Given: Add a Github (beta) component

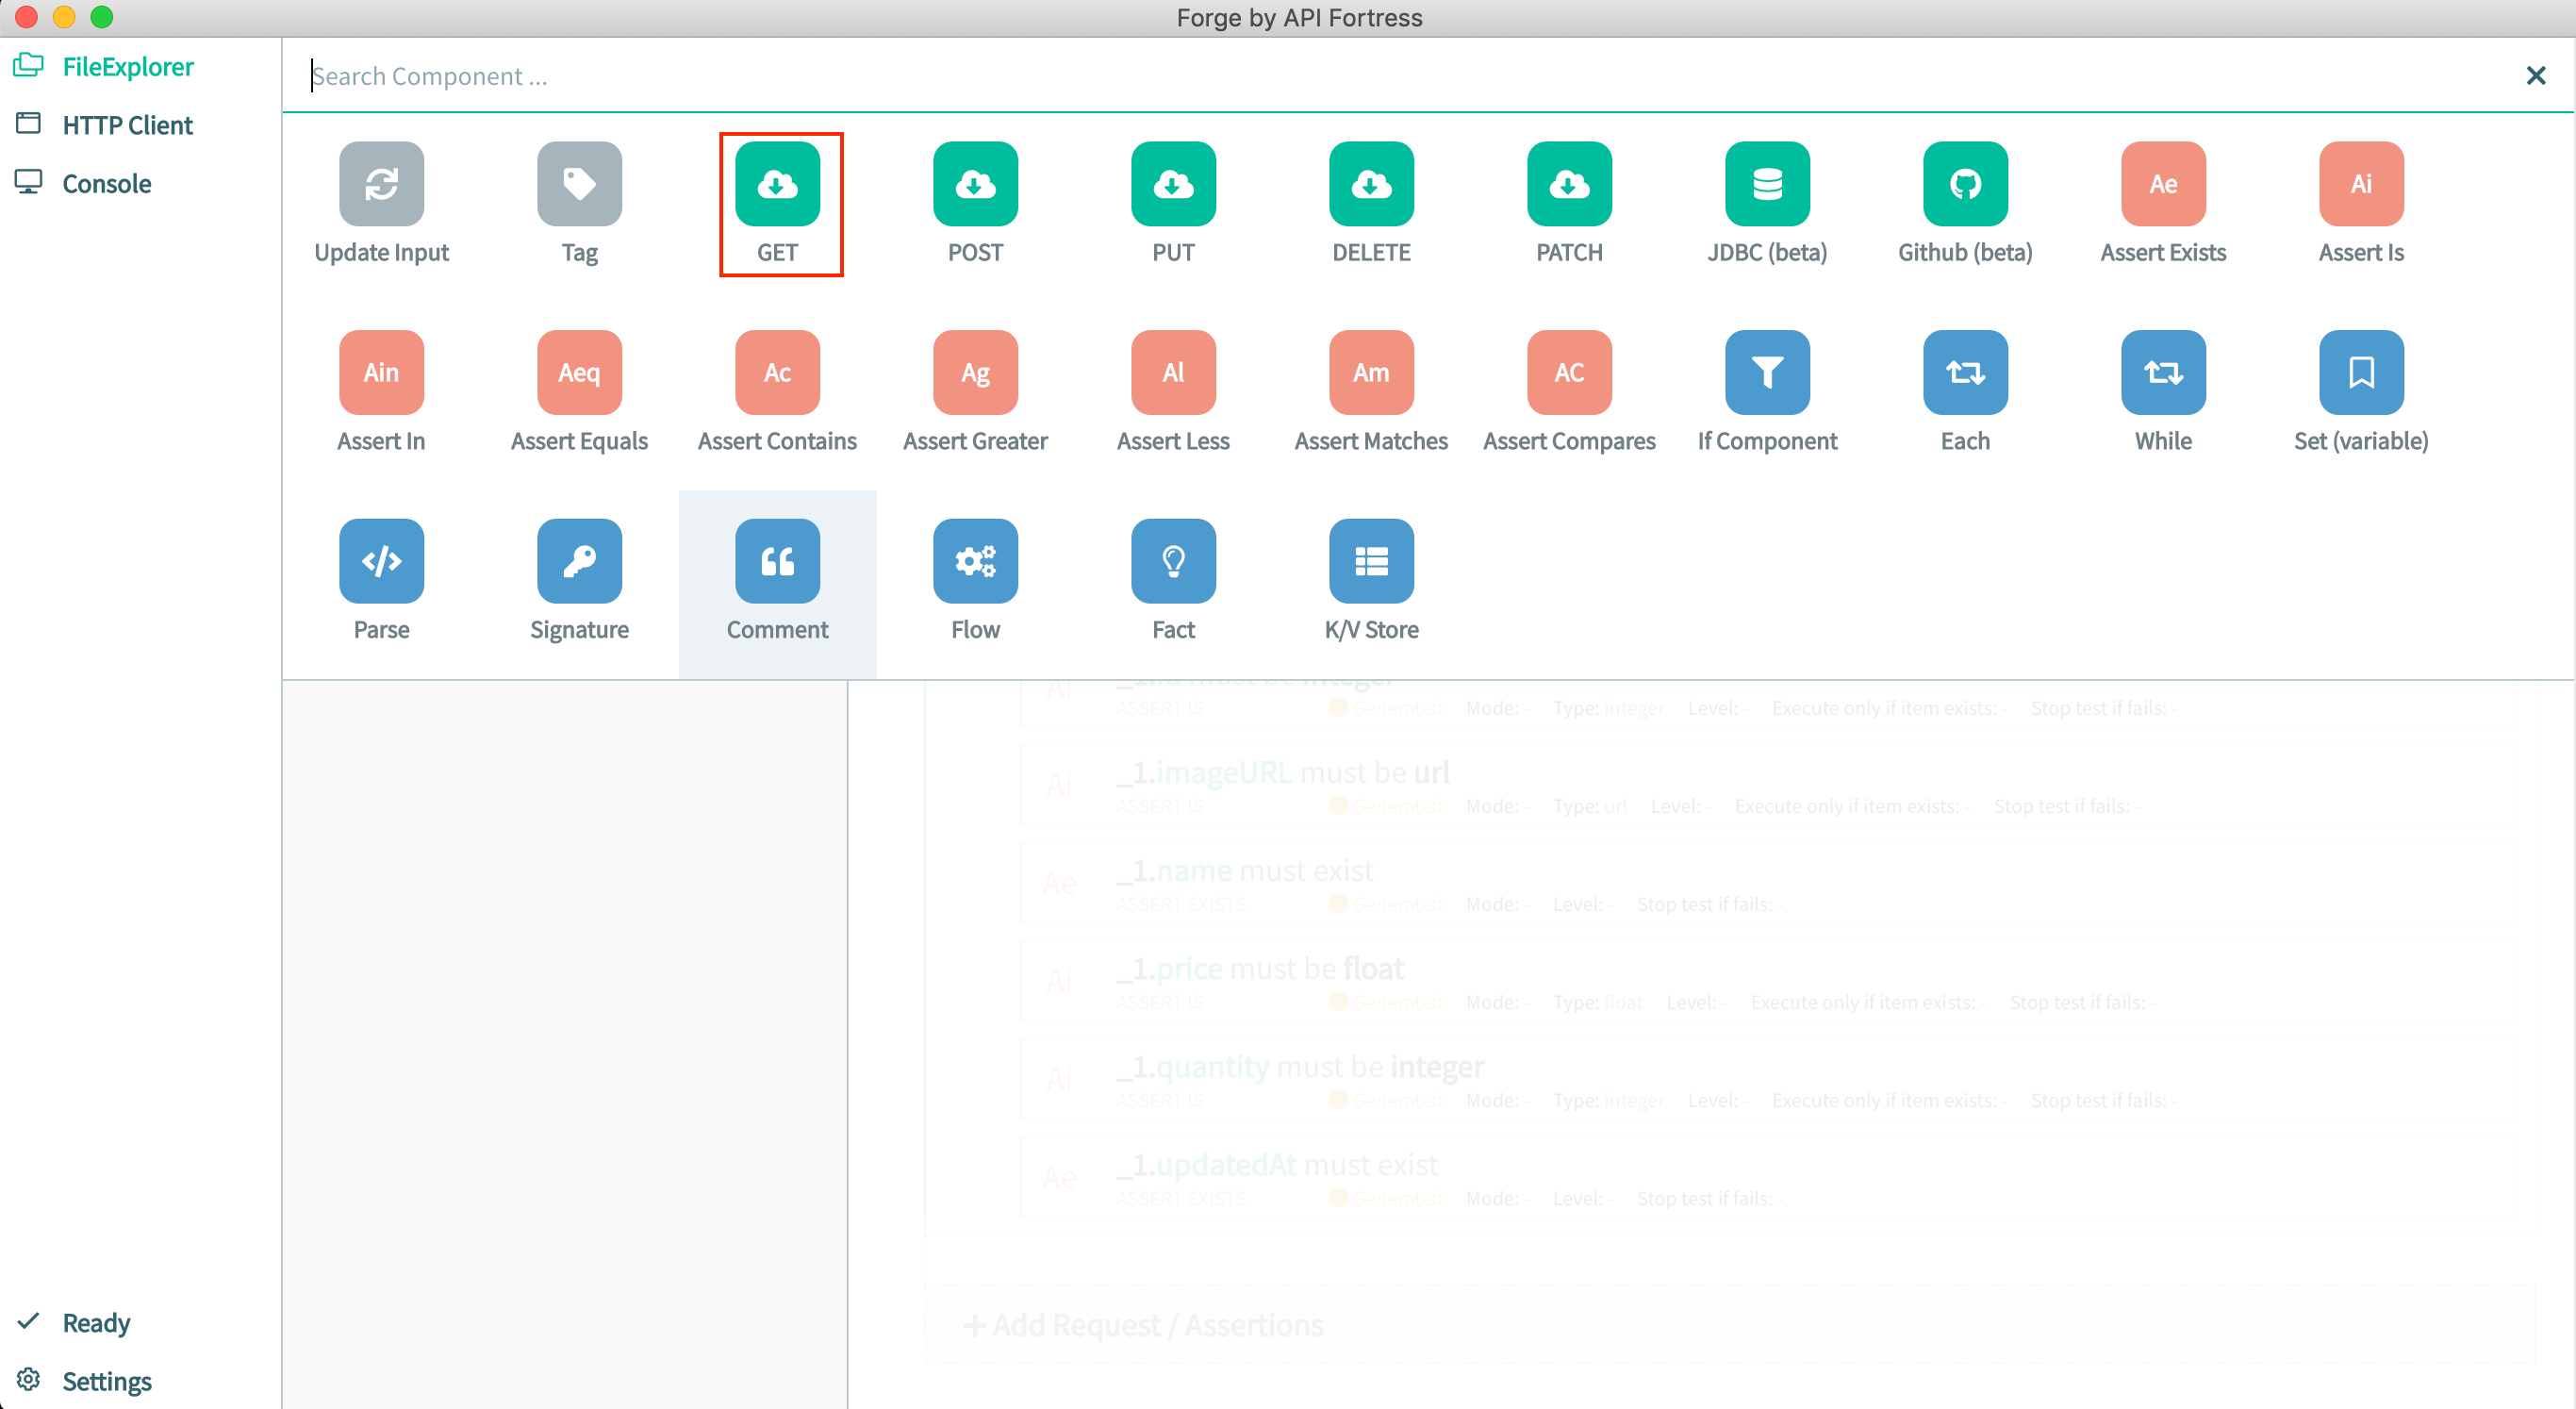Looking at the screenshot, I should pos(1963,200).
